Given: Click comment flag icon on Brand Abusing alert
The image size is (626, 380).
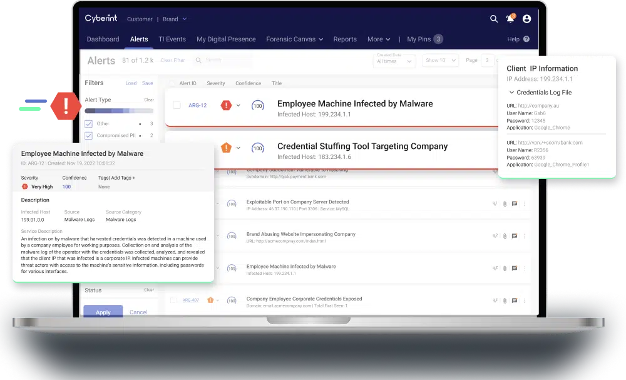Looking at the screenshot, I should tap(515, 236).
